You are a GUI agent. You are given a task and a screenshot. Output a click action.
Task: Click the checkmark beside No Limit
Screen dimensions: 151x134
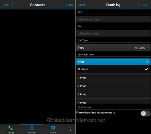[146, 69]
